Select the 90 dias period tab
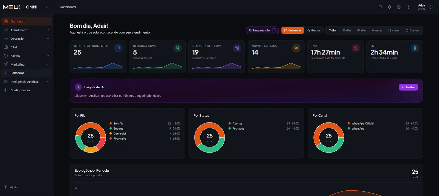 pyautogui.click(x=362, y=30)
